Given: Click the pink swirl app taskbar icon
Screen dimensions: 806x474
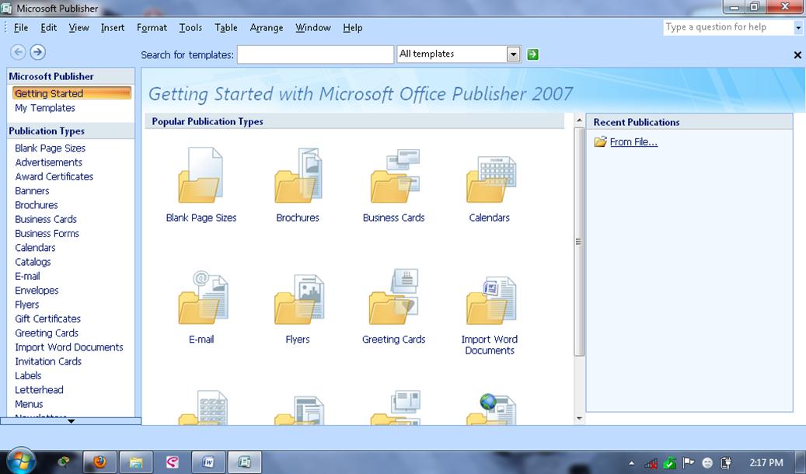Looking at the screenshot, I should 173,462.
